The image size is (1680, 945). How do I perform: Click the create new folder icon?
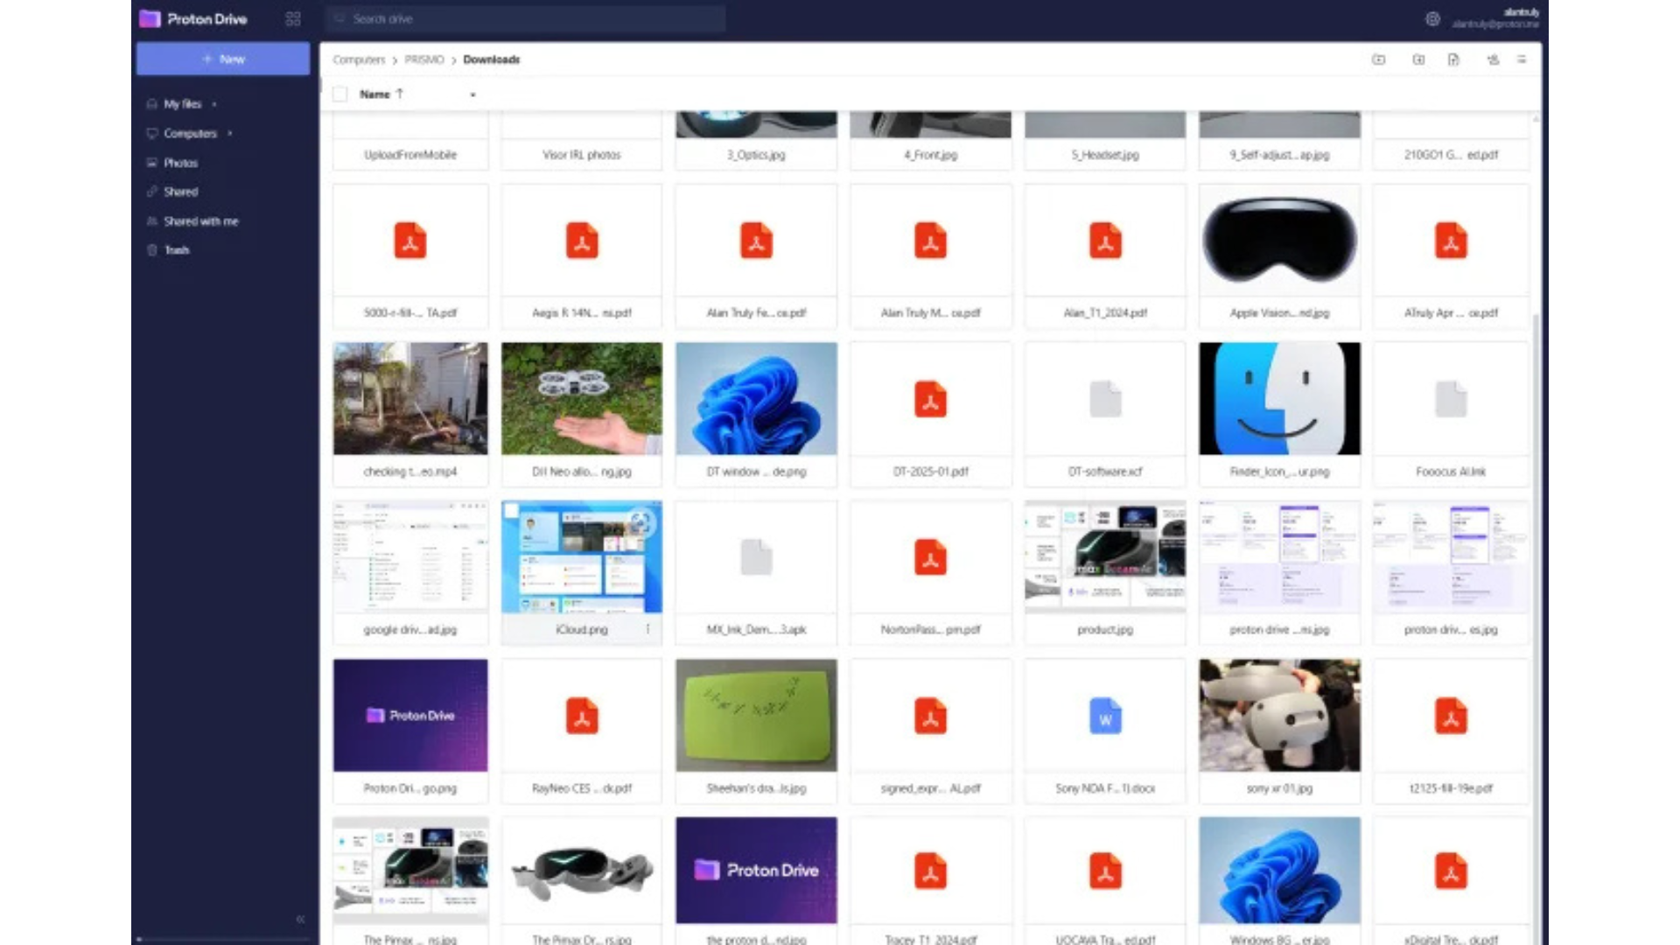1379,59
